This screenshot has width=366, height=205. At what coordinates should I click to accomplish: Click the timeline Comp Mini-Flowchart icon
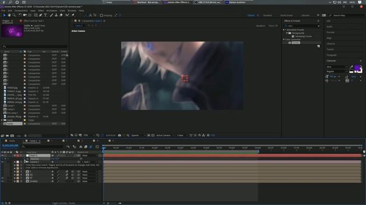[x=68, y=147]
